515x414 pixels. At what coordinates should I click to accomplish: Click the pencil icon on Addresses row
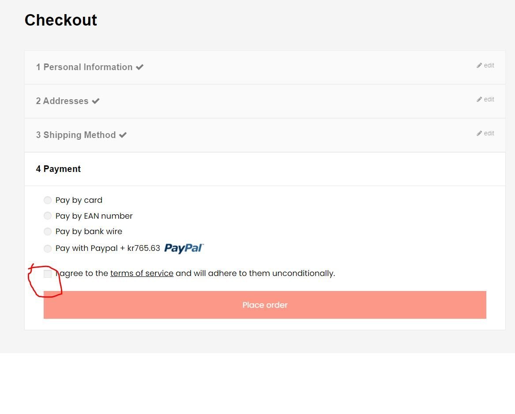coord(479,99)
